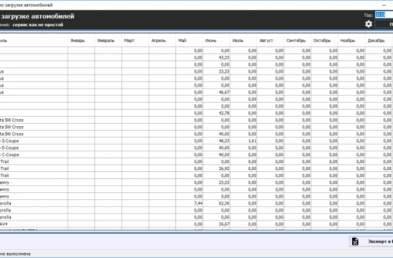393x258 pixels.
Task: Open settings via the gear icon
Action: [368, 24]
